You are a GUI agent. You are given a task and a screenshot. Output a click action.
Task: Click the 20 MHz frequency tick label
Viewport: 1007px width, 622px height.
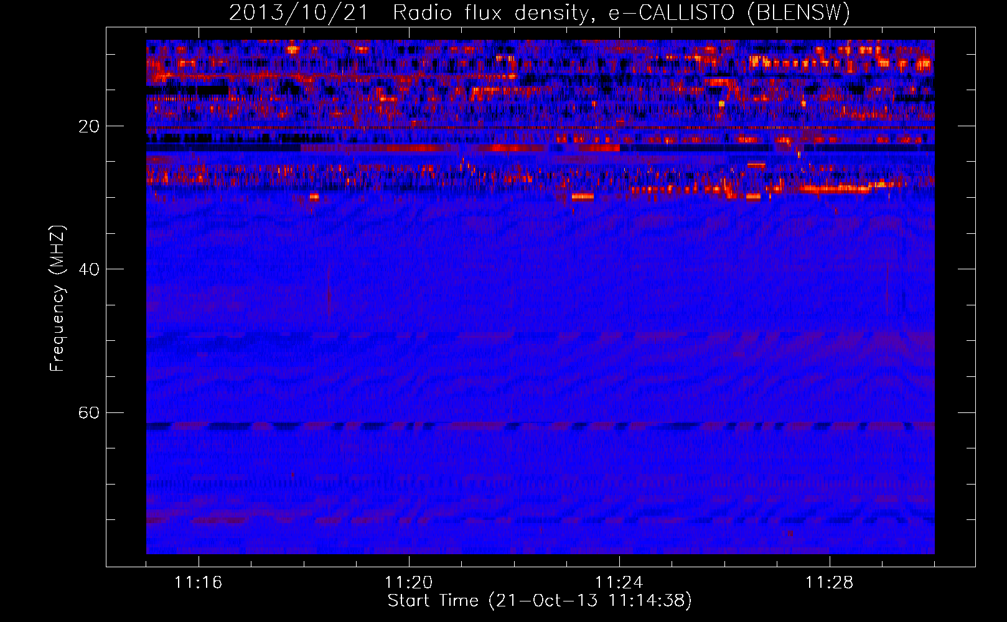pos(88,126)
